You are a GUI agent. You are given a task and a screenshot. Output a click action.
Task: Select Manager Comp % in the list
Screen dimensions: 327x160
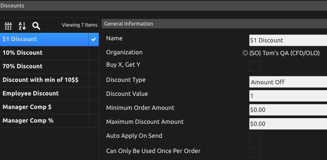click(49, 121)
